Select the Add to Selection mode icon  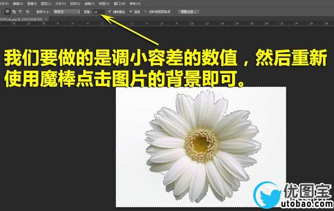click(x=14, y=11)
